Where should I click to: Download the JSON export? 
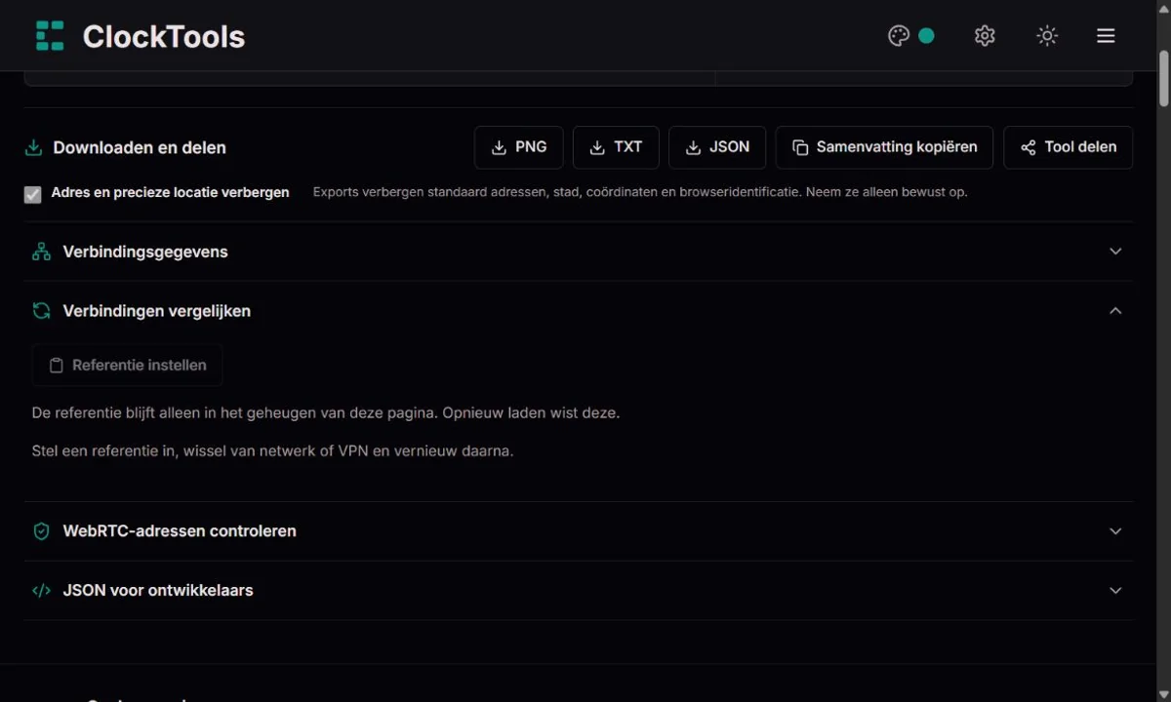tap(717, 147)
